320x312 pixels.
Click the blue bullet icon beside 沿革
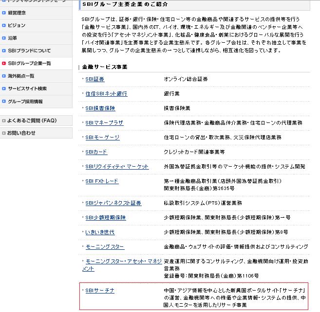pyautogui.click(x=4, y=38)
